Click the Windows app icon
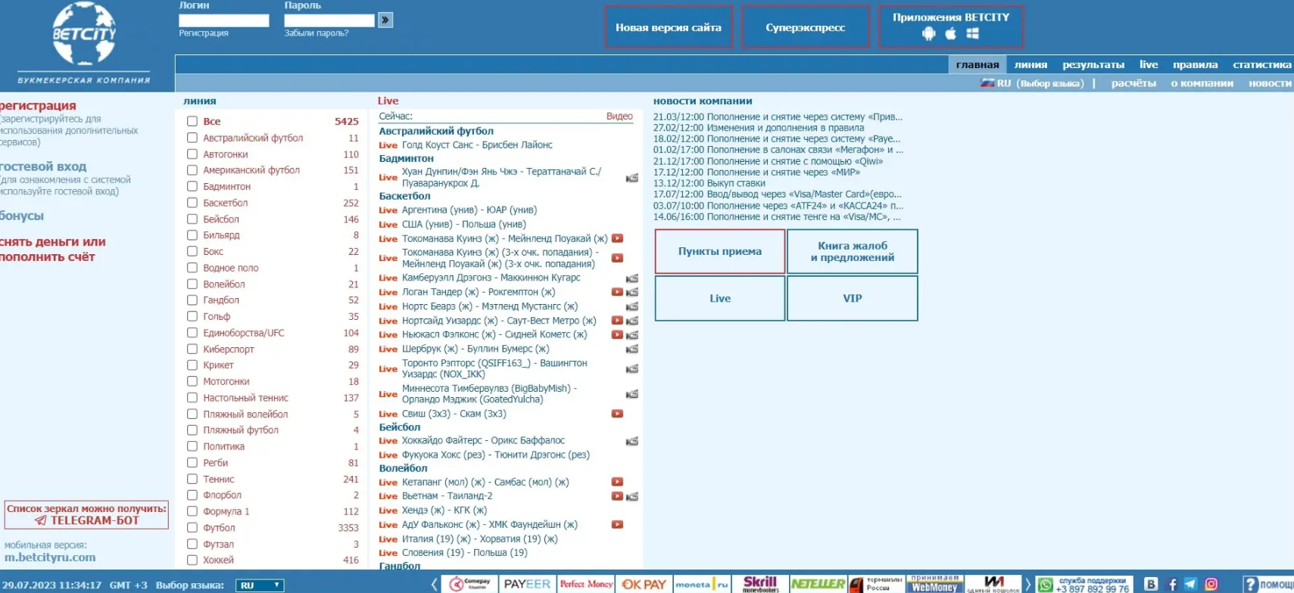The height and width of the screenshot is (593, 1294). pos(973,33)
